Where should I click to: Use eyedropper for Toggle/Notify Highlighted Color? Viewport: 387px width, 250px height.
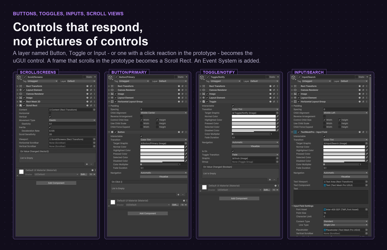click(277, 120)
